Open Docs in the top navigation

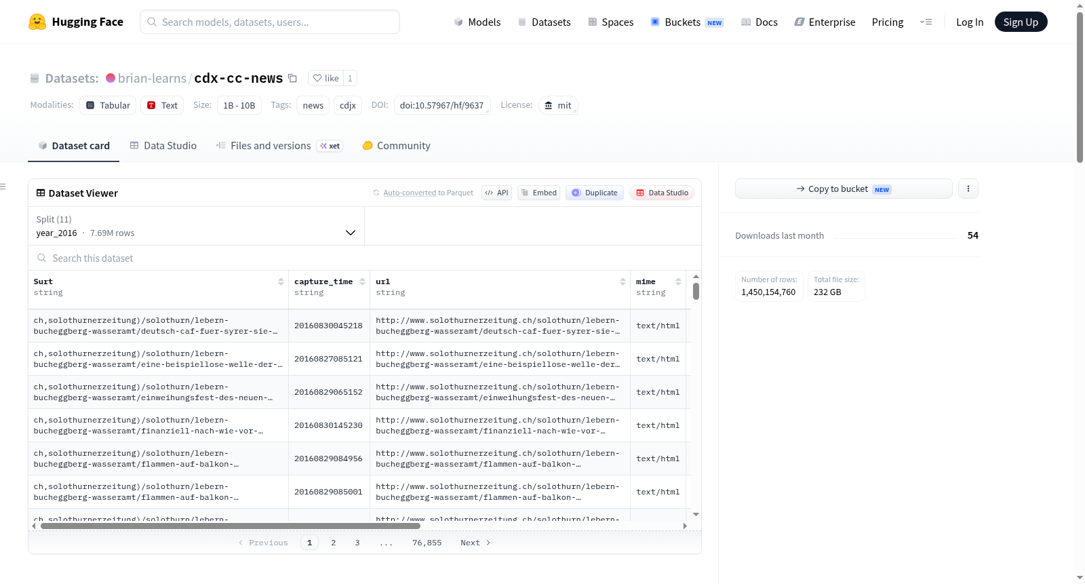pyautogui.click(x=759, y=22)
